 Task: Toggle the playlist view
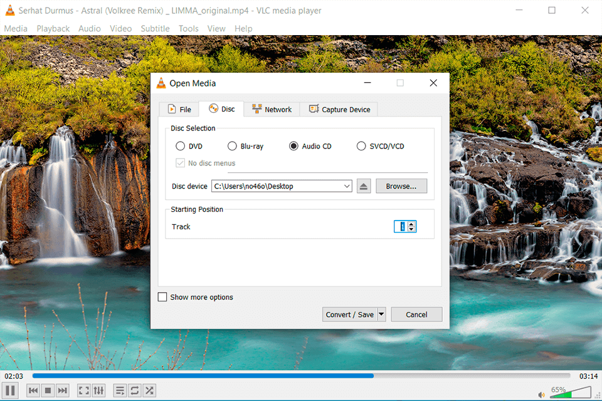pos(120,390)
